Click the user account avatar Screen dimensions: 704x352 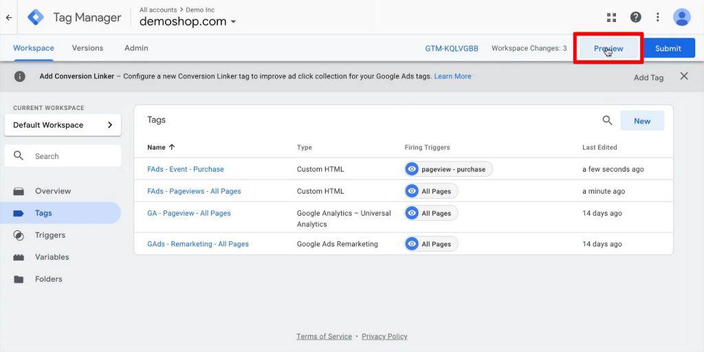681,17
